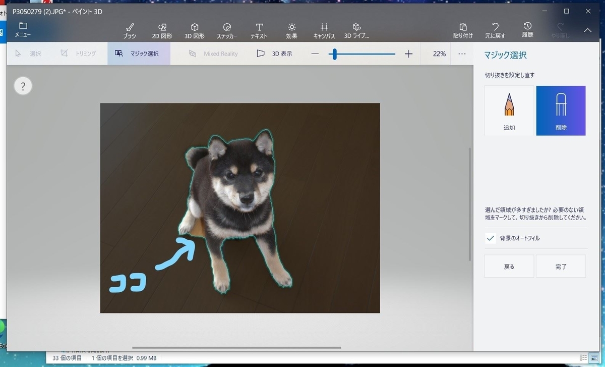Click the やり直し redo icon
Viewport: 605px width, 367px height.
point(560,30)
